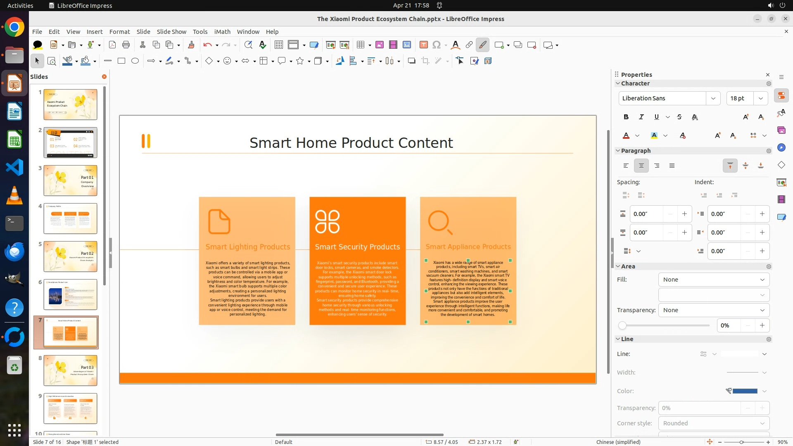The height and width of the screenshot is (446, 793).
Task: Increase the Area transparency percentage
Action: click(762, 325)
